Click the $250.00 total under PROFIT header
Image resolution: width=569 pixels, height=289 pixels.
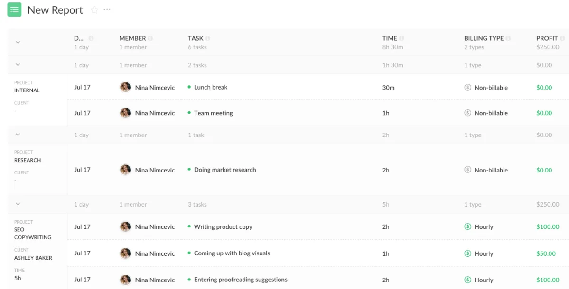(548, 47)
